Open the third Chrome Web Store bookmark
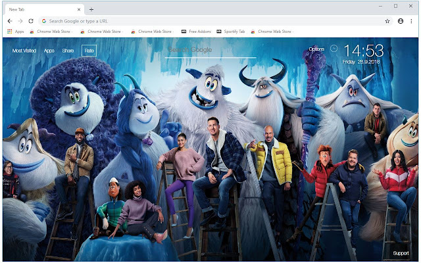This screenshot has height=263, width=421. pos(152,32)
